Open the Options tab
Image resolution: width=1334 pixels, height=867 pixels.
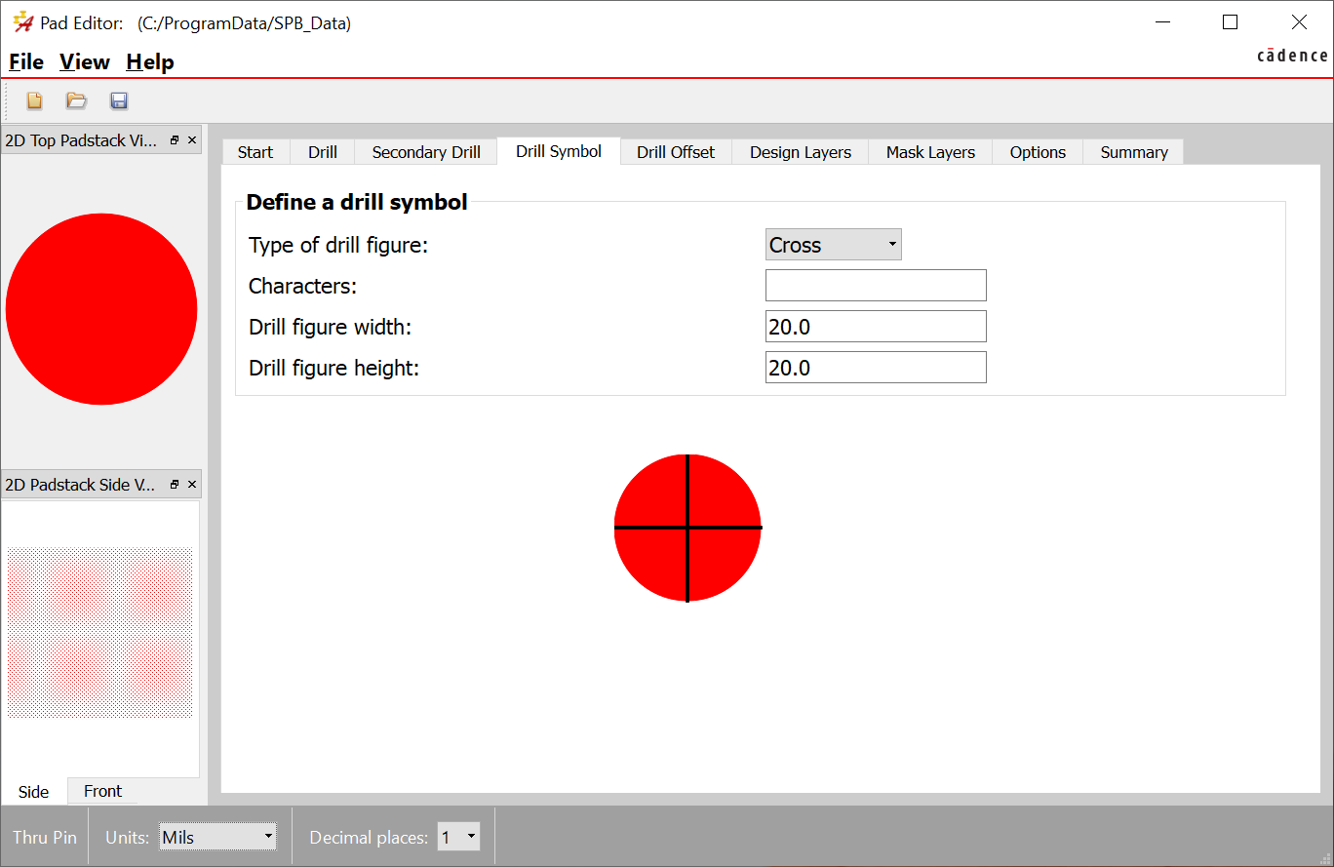(1038, 152)
